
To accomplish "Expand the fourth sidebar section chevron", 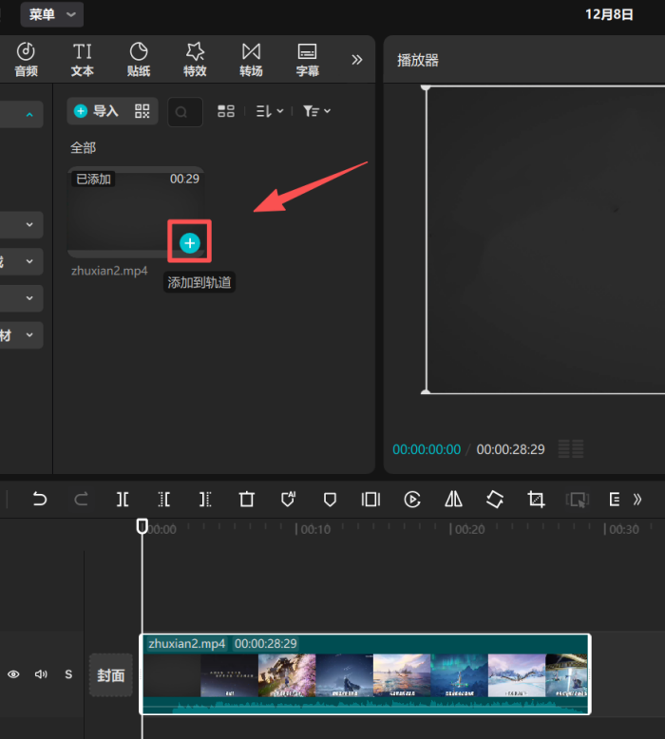I will pyautogui.click(x=29, y=298).
